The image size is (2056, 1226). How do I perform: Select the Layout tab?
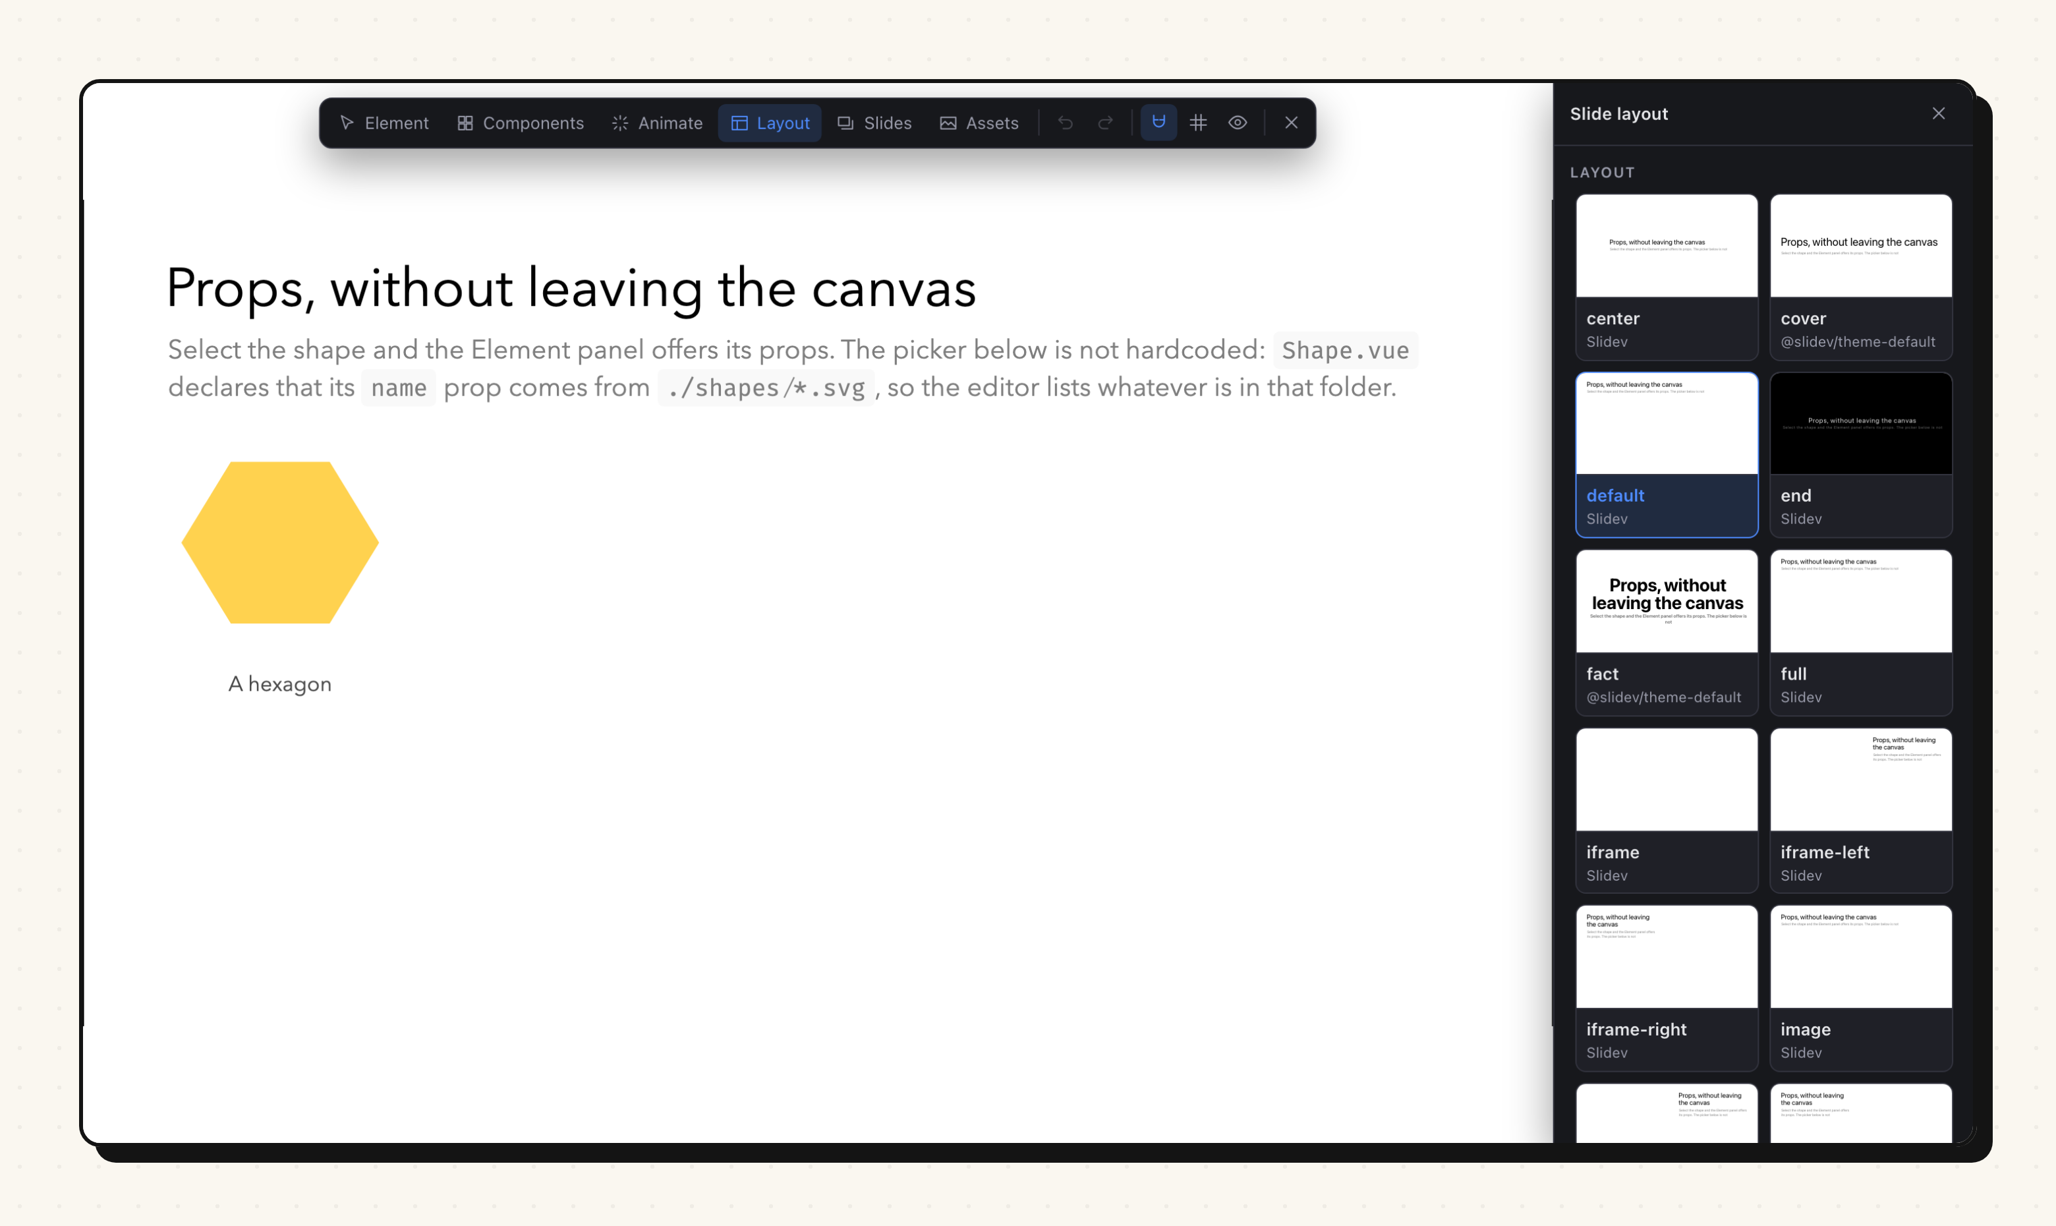coord(770,123)
